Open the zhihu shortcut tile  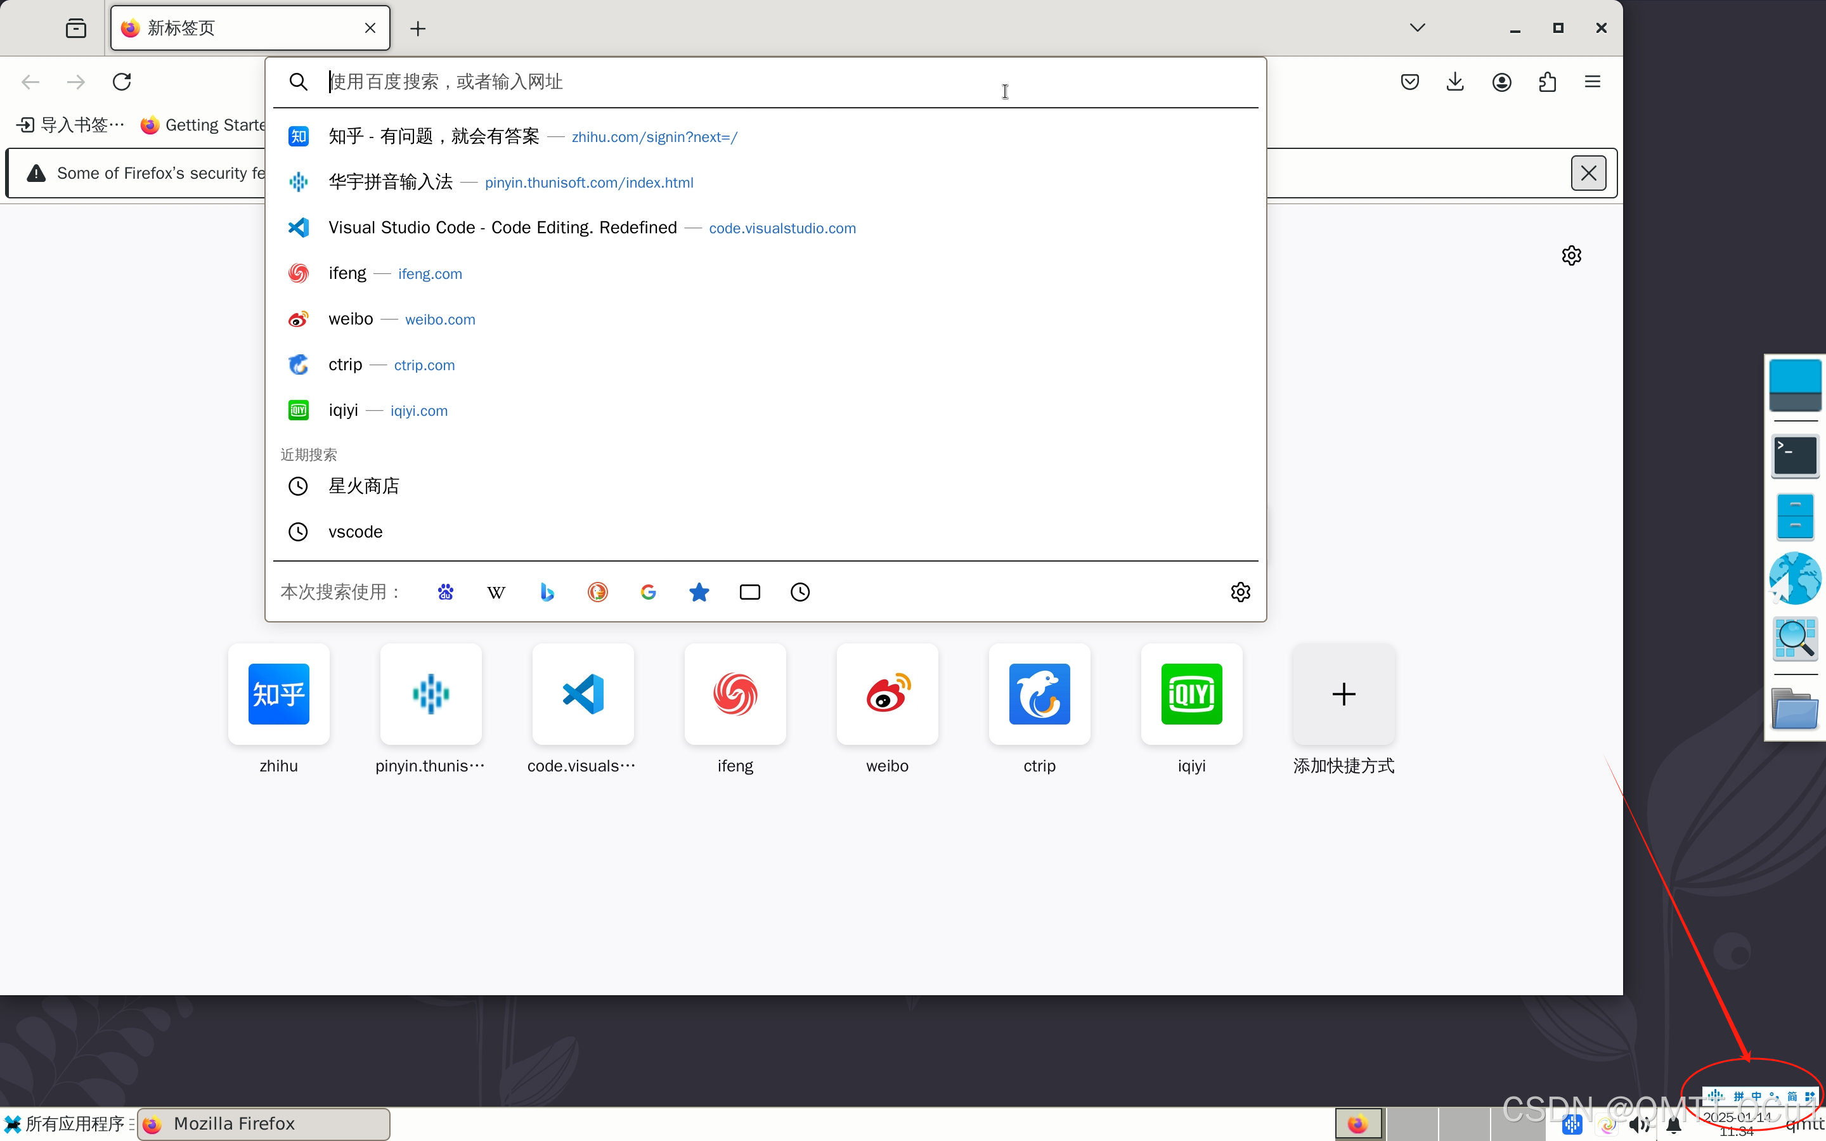[x=278, y=694]
